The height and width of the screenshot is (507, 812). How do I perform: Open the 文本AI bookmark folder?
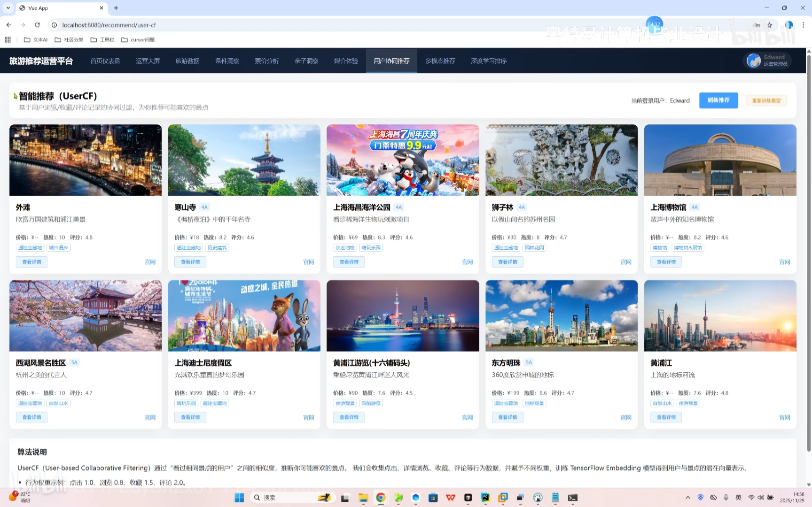point(36,40)
